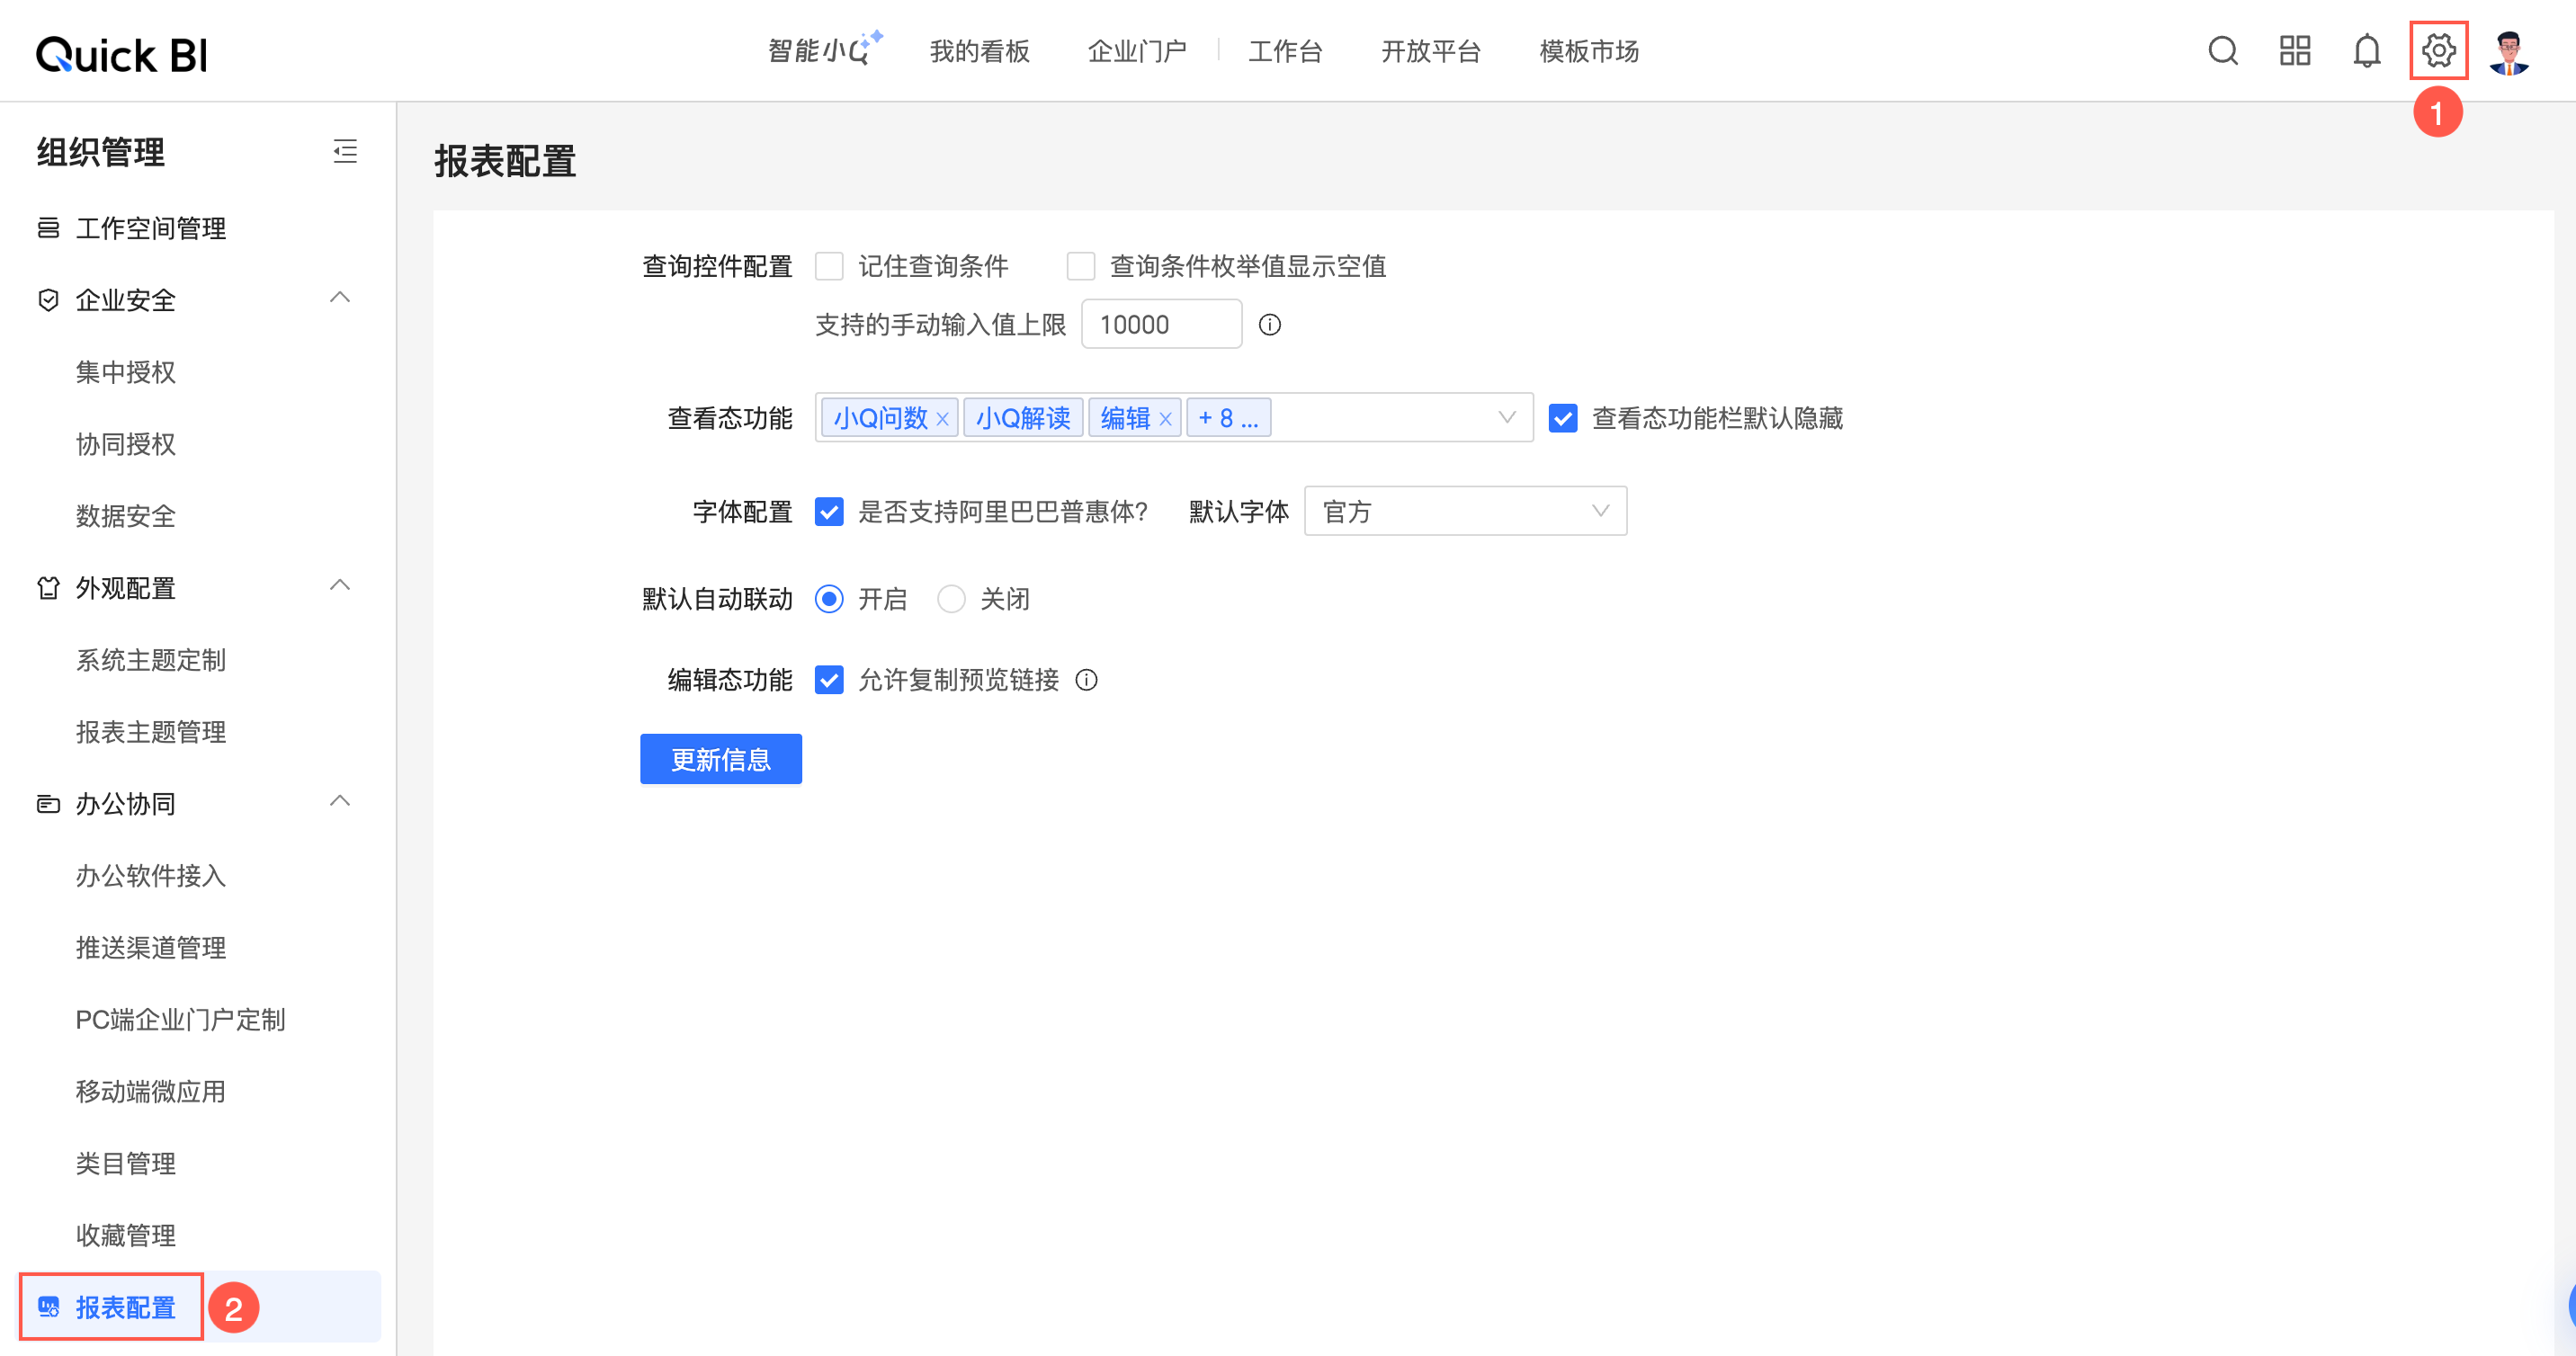Screen dimensions: 2576x1356
Task: Click the search magnifier icon
Action: pos(2222,51)
